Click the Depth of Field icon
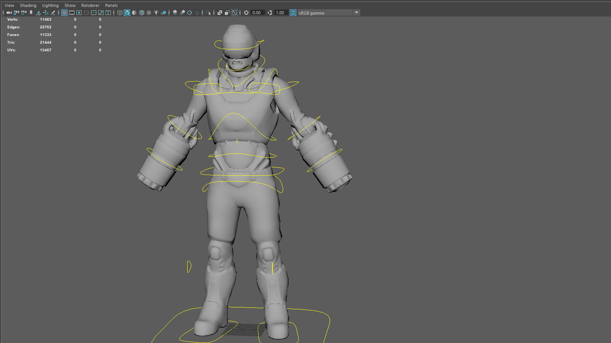Viewport: 611px width, 343px height. [x=197, y=13]
